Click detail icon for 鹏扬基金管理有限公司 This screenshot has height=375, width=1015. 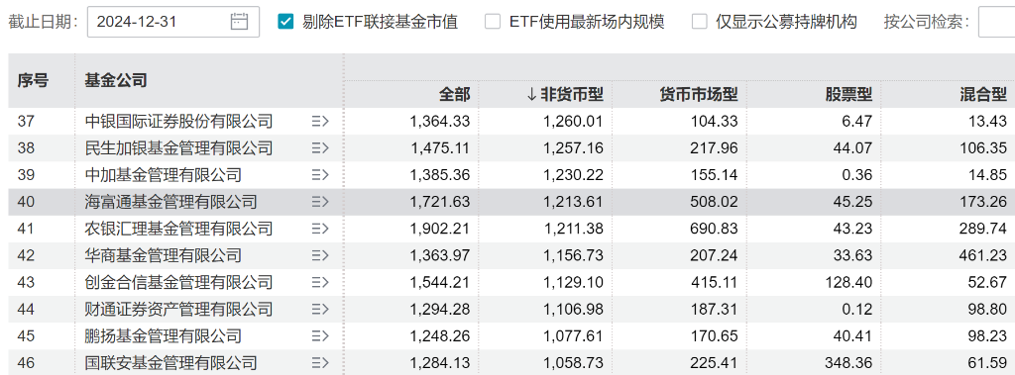point(320,336)
